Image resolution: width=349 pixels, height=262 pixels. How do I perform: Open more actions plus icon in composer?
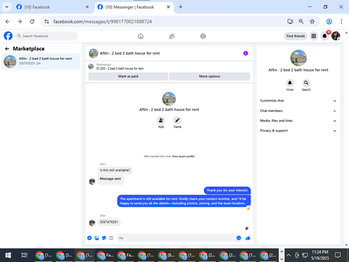point(89,238)
